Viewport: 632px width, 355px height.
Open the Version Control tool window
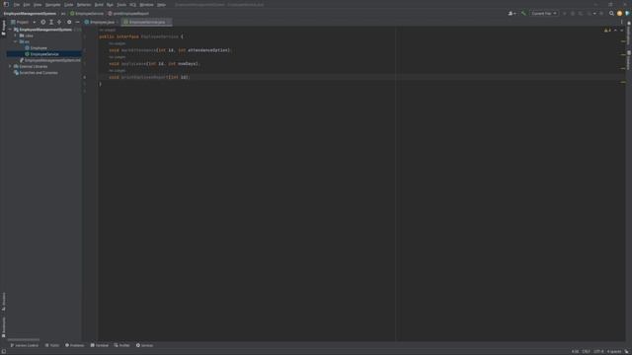point(24,345)
